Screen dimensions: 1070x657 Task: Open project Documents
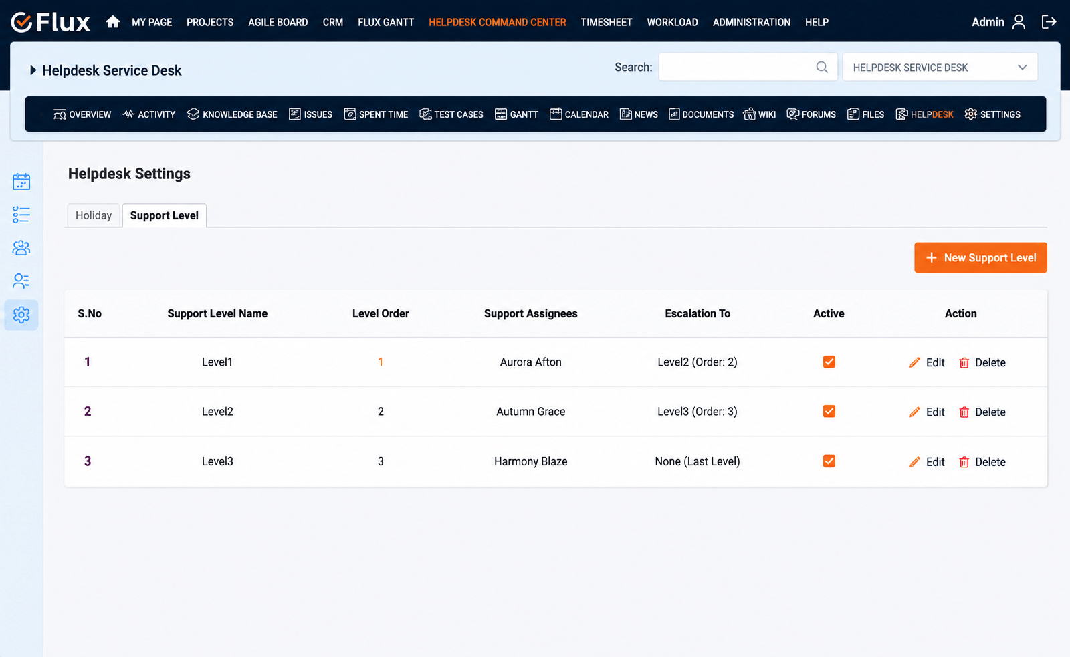[702, 114]
